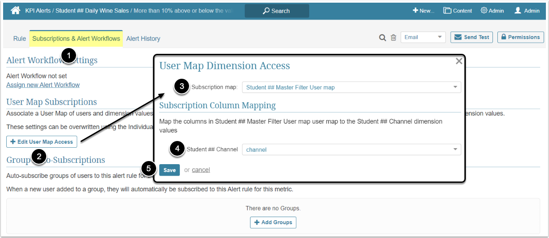Click 'User Map Subscriptions' heading
The width and height of the screenshot is (549, 238).
coord(52,102)
